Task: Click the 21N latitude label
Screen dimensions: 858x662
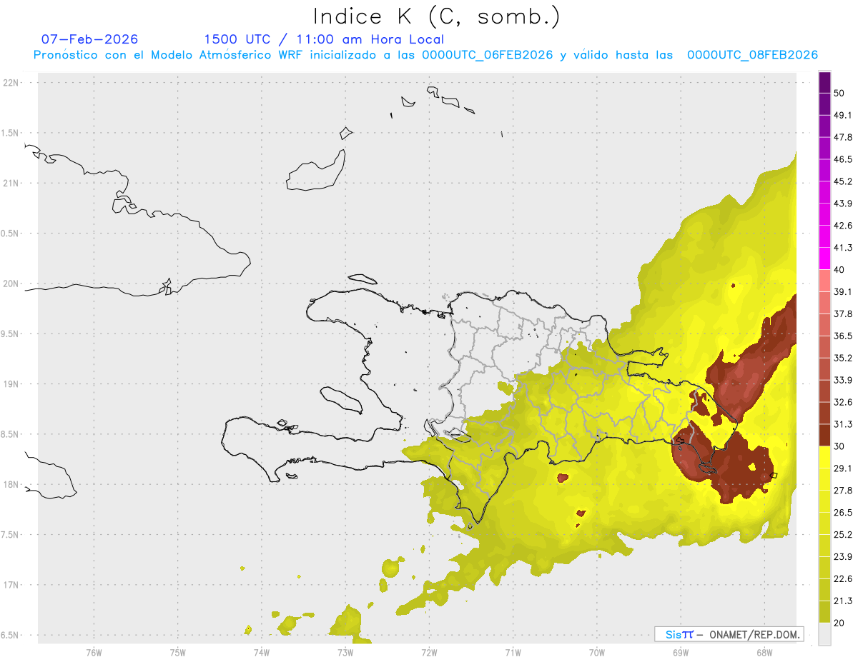Action: click(12, 184)
